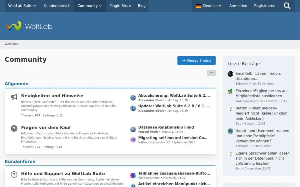Open Button «Inhalt melden» reagiert nicht post

tap(261, 113)
